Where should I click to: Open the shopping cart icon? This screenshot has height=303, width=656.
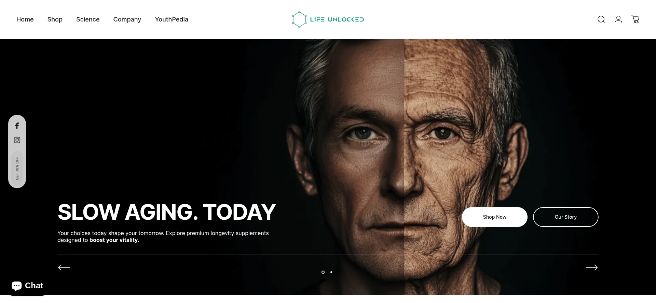[x=635, y=19]
